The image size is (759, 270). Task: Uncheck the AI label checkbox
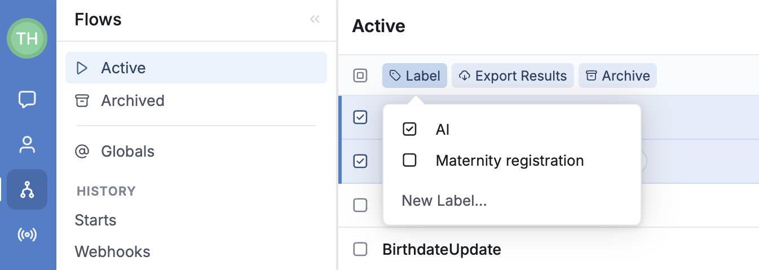click(409, 129)
